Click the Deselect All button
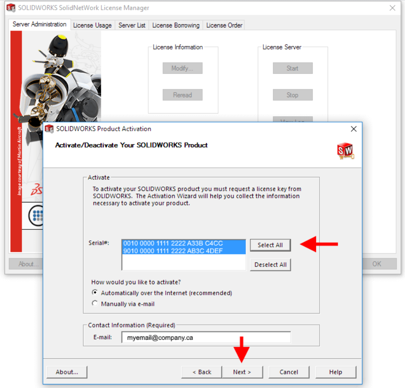 pos(270,265)
